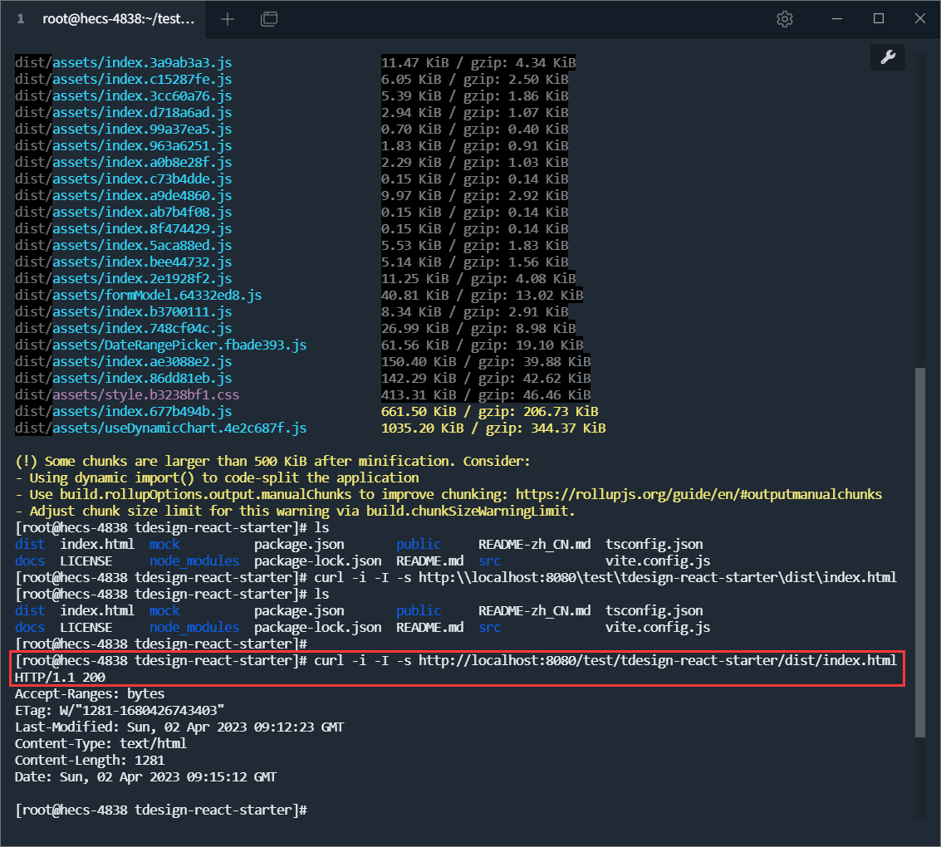Click the 150.40 KiB size value

[419, 362]
